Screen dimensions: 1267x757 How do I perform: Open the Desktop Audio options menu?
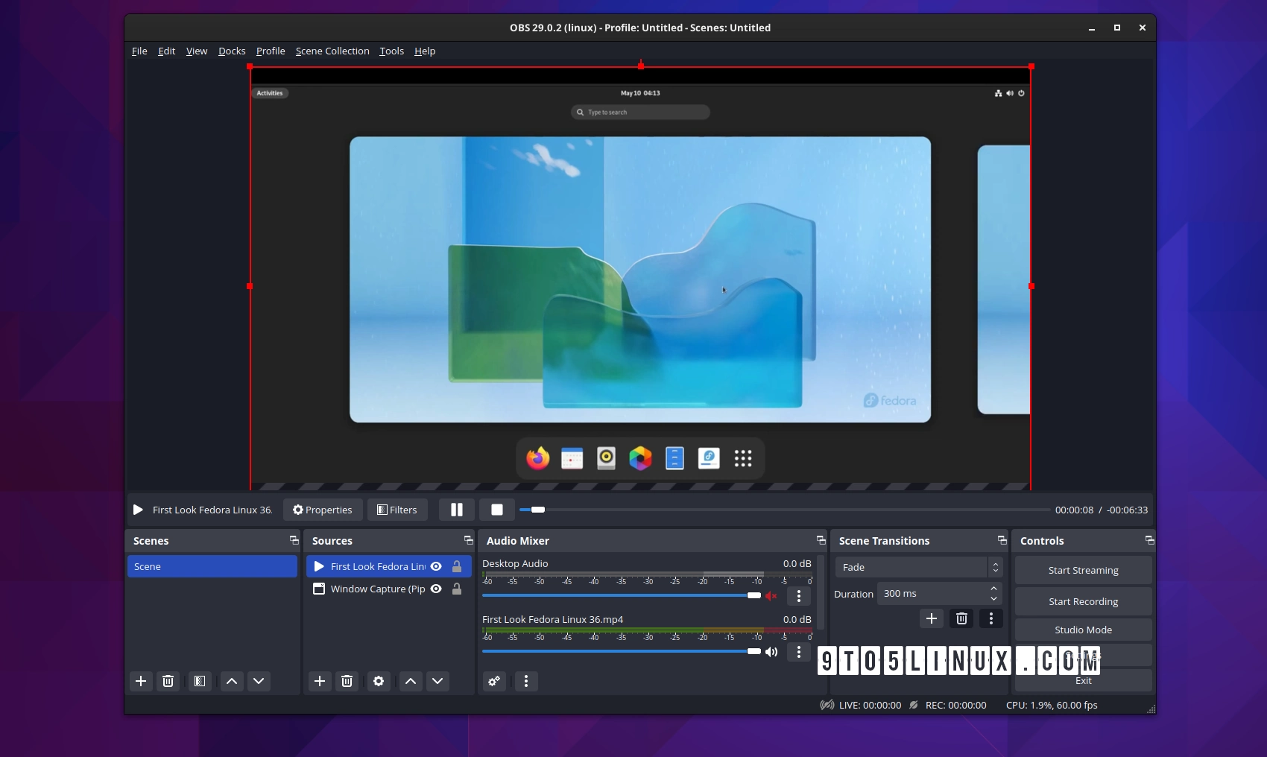798,596
